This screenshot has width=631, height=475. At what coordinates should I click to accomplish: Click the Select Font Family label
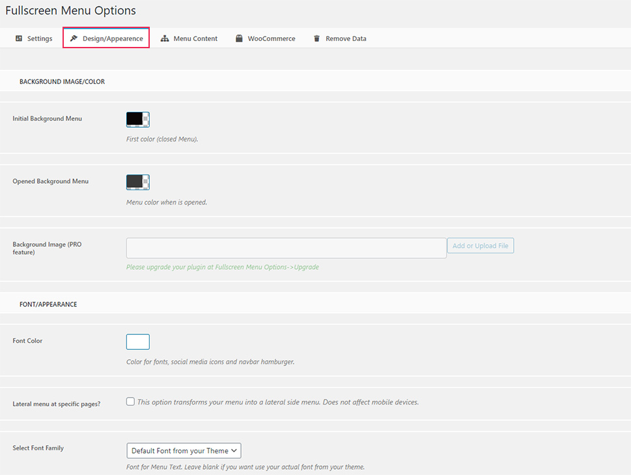tap(38, 448)
